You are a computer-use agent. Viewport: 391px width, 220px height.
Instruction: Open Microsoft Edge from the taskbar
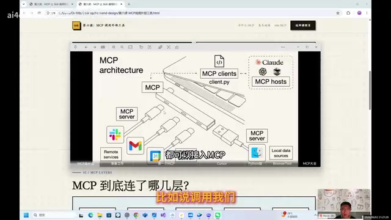pyautogui.click(x=90, y=215)
